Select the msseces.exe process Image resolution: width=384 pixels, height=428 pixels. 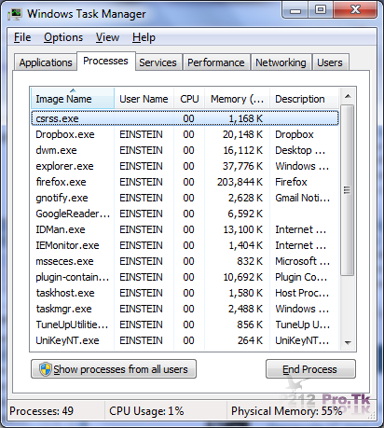185,261
